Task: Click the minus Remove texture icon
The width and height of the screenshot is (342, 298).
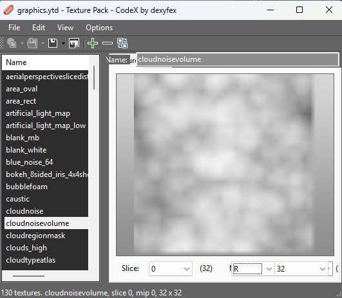Action: coord(108,43)
